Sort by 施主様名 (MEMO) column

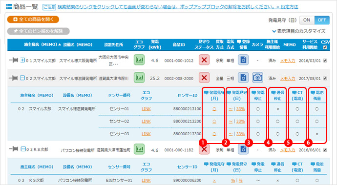click(42, 44)
